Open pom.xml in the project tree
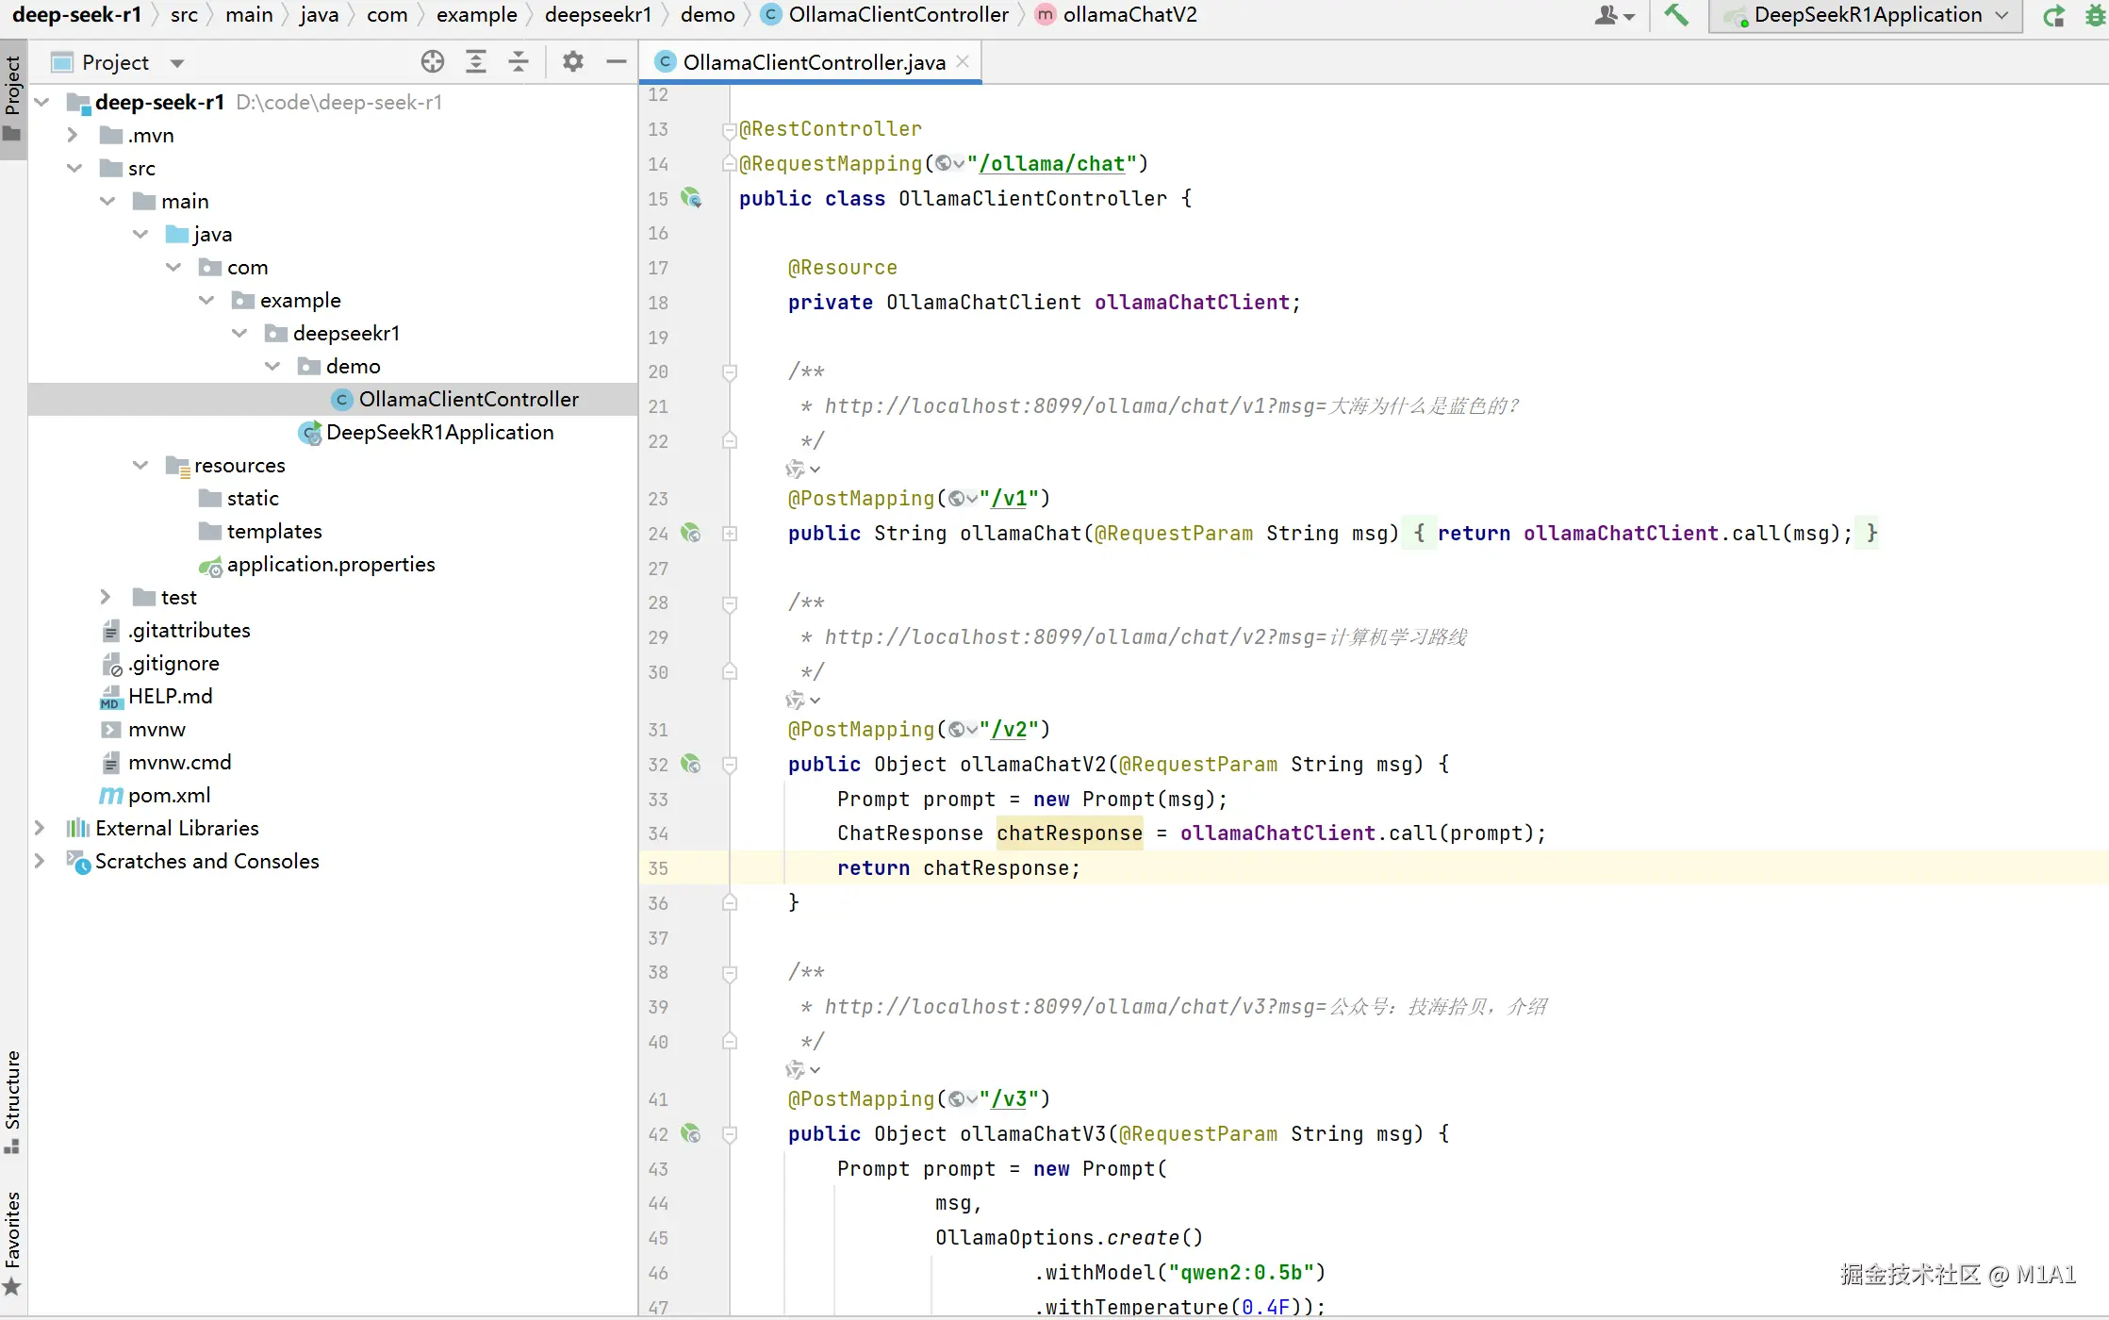 pos(169,796)
